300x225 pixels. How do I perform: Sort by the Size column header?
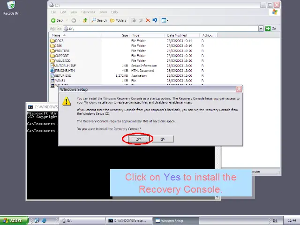click(115, 35)
